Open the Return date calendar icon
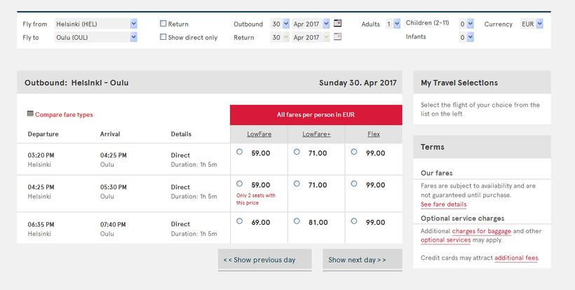575x290 pixels. pyautogui.click(x=338, y=37)
